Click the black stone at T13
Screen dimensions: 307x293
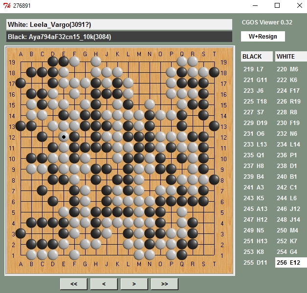(214, 126)
